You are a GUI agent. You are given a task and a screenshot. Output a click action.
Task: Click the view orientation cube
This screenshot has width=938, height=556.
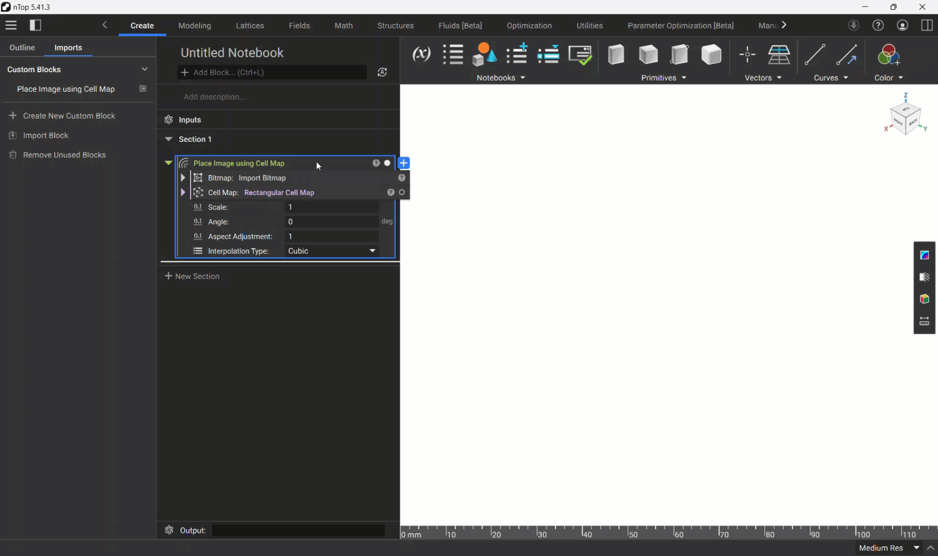[x=905, y=118]
